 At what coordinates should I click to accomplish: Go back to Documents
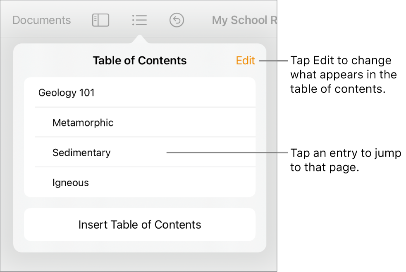(41, 19)
